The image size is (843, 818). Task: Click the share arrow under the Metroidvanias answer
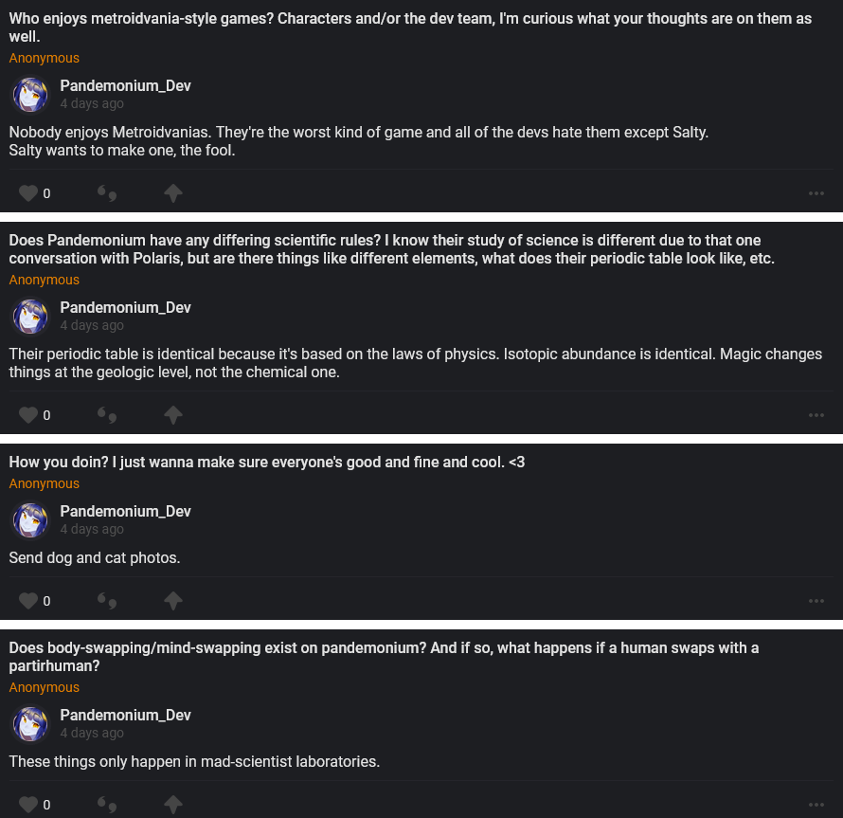172,193
